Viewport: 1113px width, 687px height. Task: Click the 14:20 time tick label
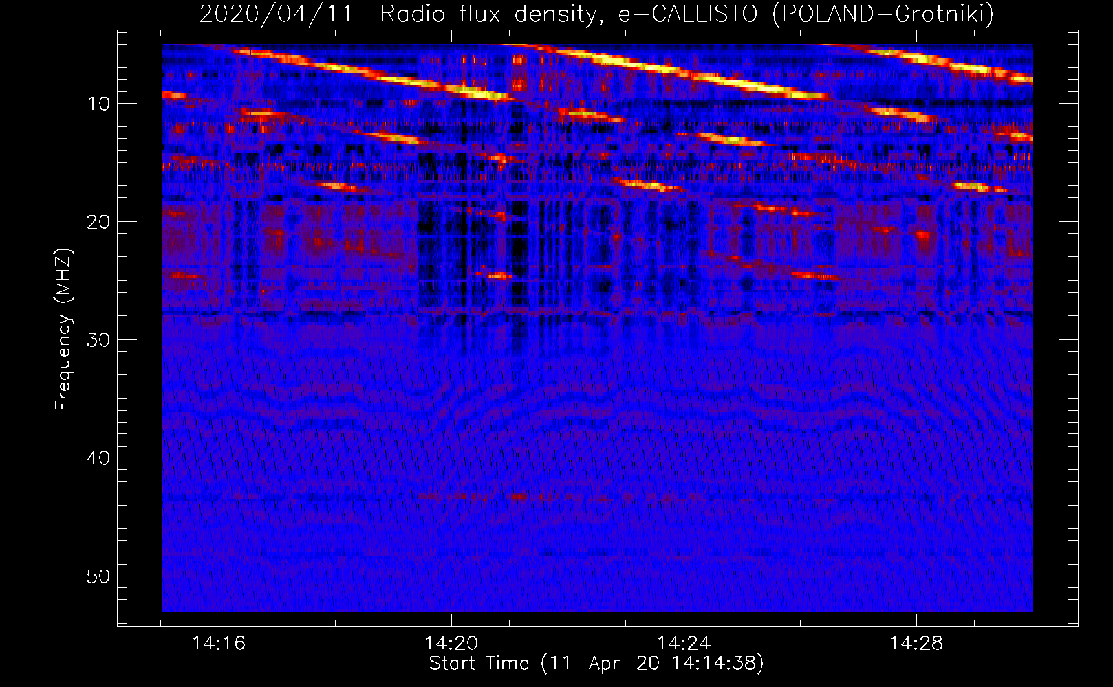pyautogui.click(x=451, y=644)
